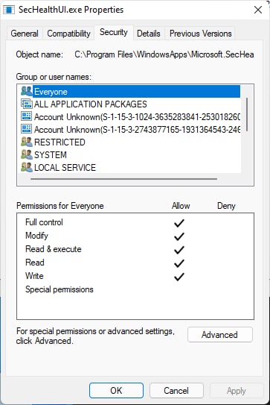Click the Advanced button
270x405 pixels.
point(220,335)
